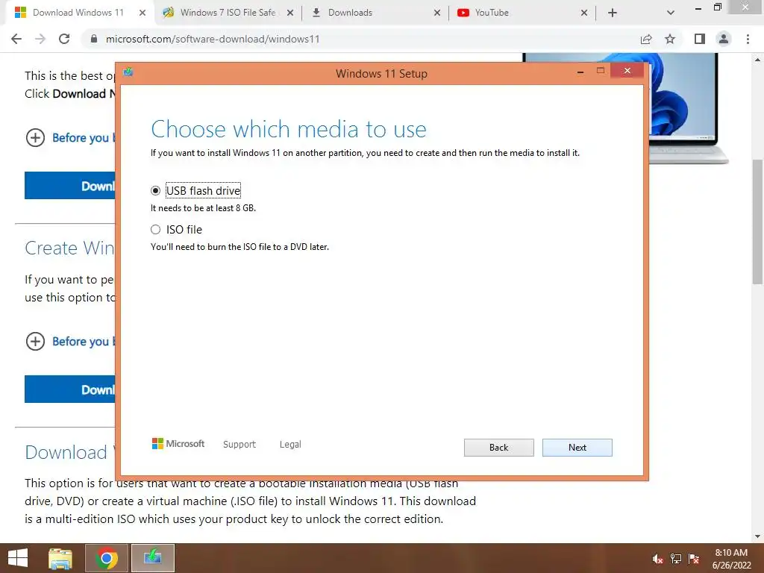Open File Explorer from the taskbar
This screenshot has height=573, width=764.
(60, 558)
